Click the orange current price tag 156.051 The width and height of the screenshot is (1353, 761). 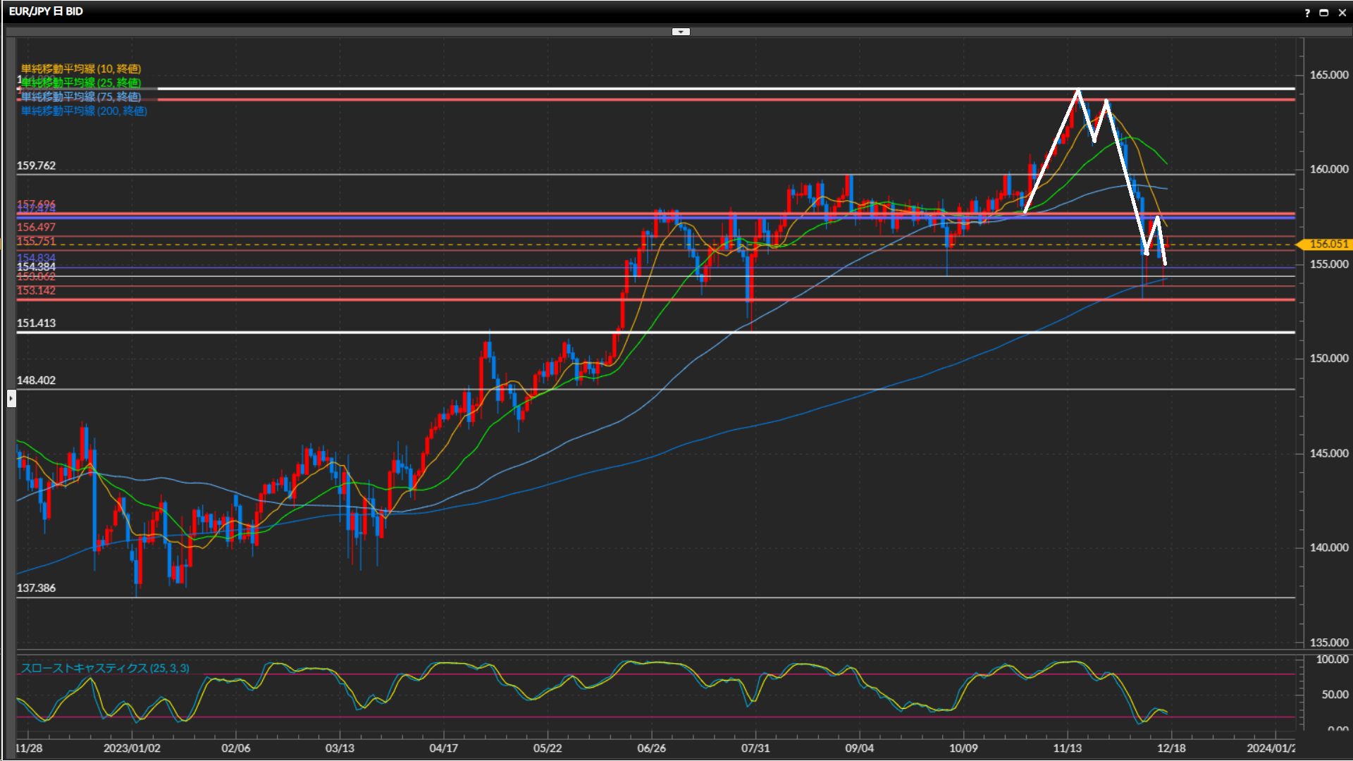pyautogui.click(x=1328, y=244)
